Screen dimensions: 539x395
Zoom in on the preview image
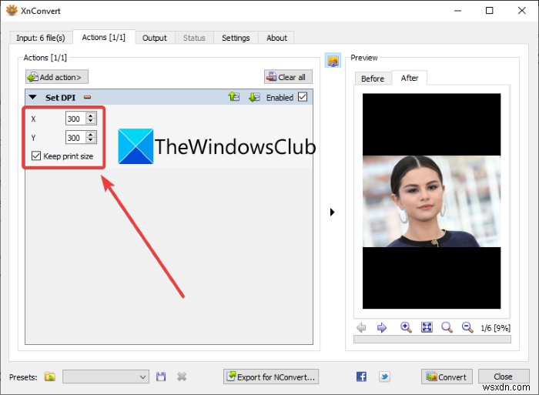pyautogui.click(x=406, y=327)
